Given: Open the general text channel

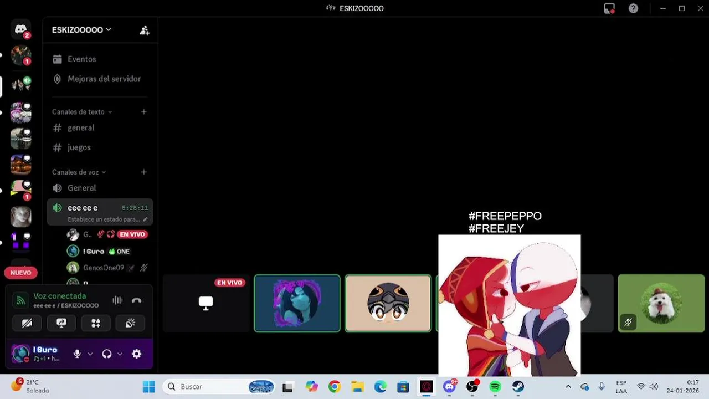Looking at the screenshot, I should [81, 127].
